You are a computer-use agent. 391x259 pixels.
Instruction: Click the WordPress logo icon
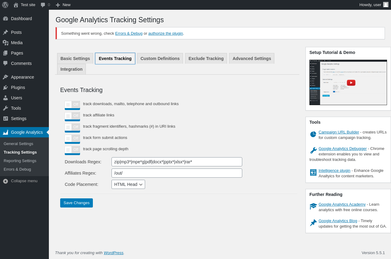coord(5,5)
